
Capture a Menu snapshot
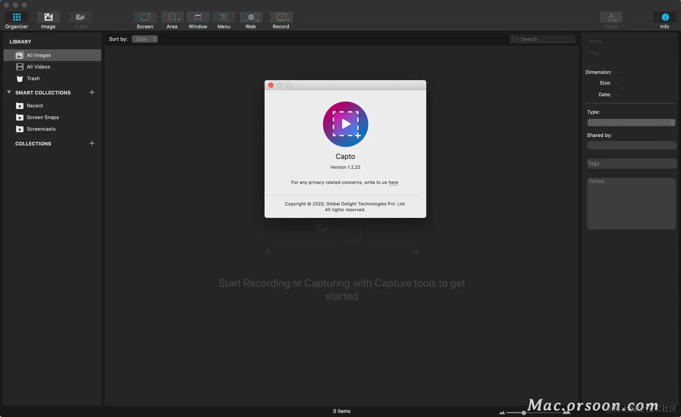click(x=224, y=21)
